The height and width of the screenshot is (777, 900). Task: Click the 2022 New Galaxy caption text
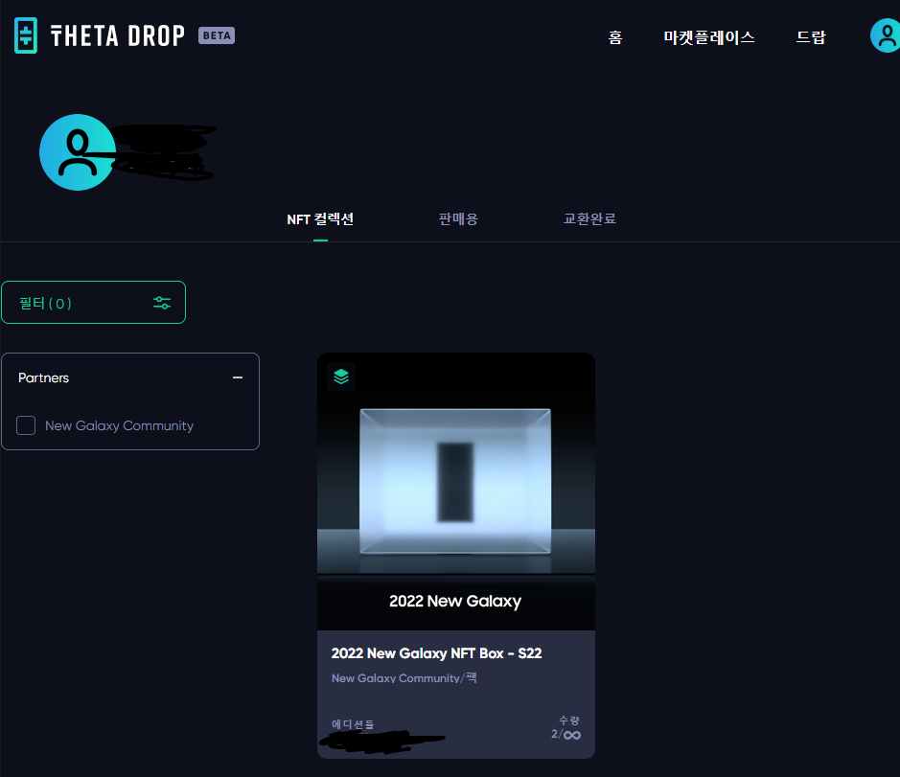[x=455, y=601]
